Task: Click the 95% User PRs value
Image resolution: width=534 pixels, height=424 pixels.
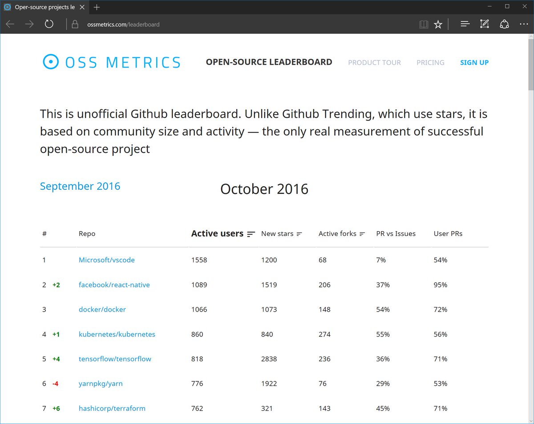Action: 441,285
